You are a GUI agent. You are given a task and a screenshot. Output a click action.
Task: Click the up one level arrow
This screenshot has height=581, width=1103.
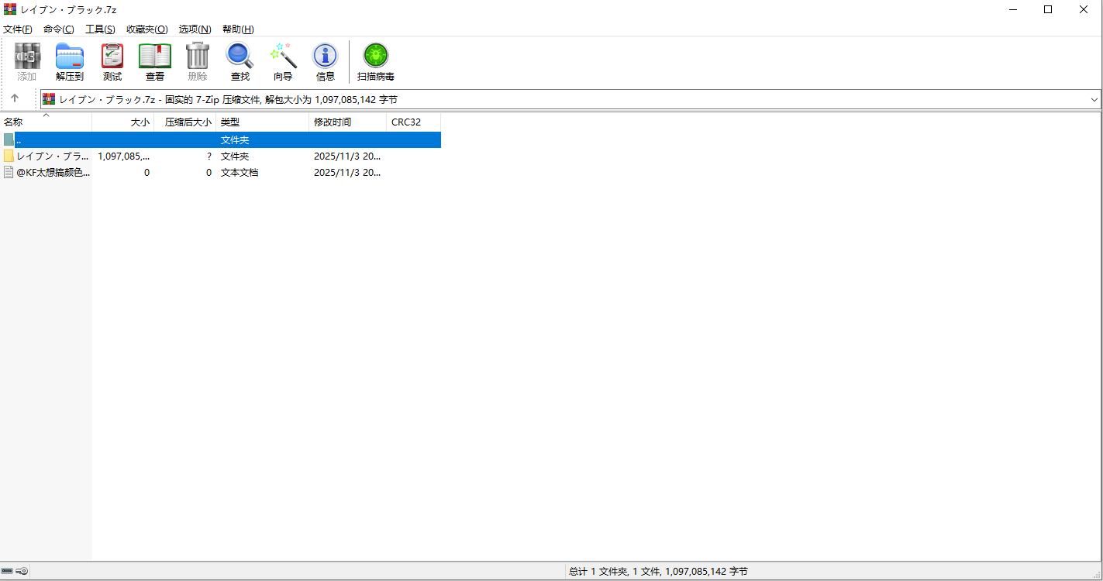(15, 98)
